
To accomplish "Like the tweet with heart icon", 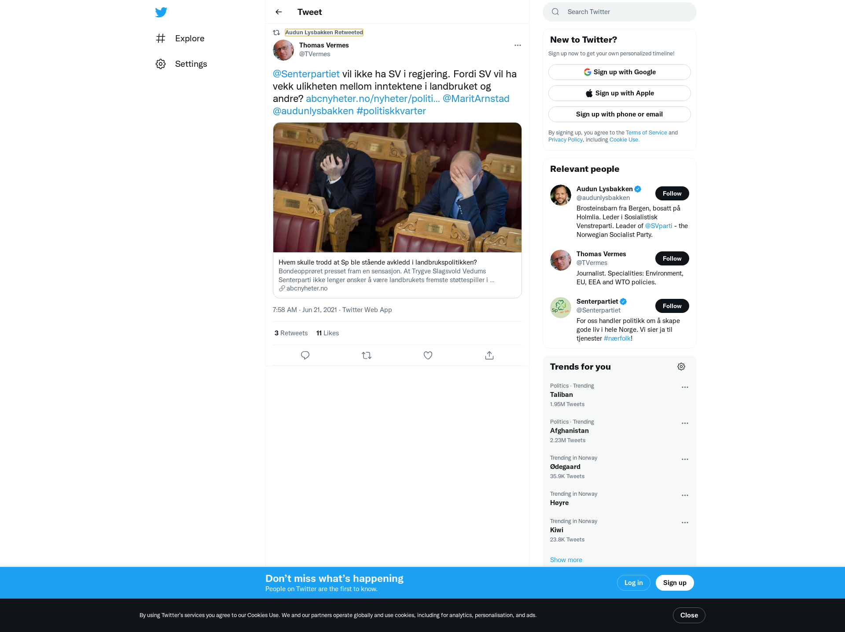I will pos(428,355).
